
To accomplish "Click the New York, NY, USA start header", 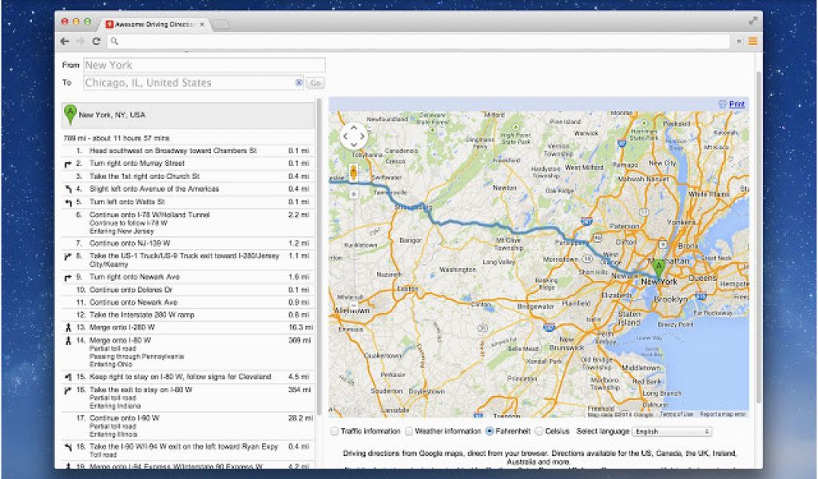I will click(x=188, y=115).
